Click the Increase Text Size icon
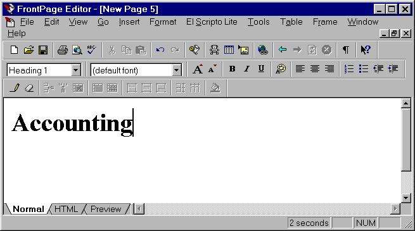This screenshot has width=415, height=231. (198, 69)
